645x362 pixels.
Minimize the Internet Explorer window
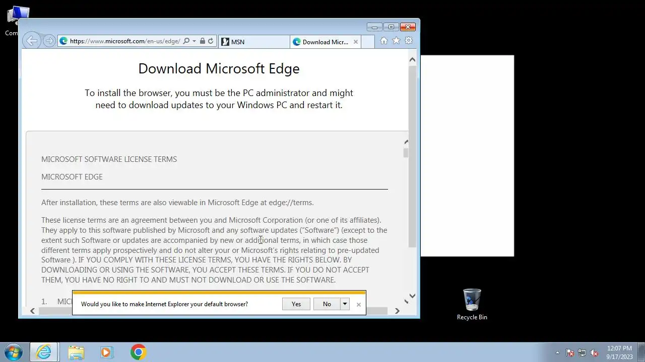[374, 27]
